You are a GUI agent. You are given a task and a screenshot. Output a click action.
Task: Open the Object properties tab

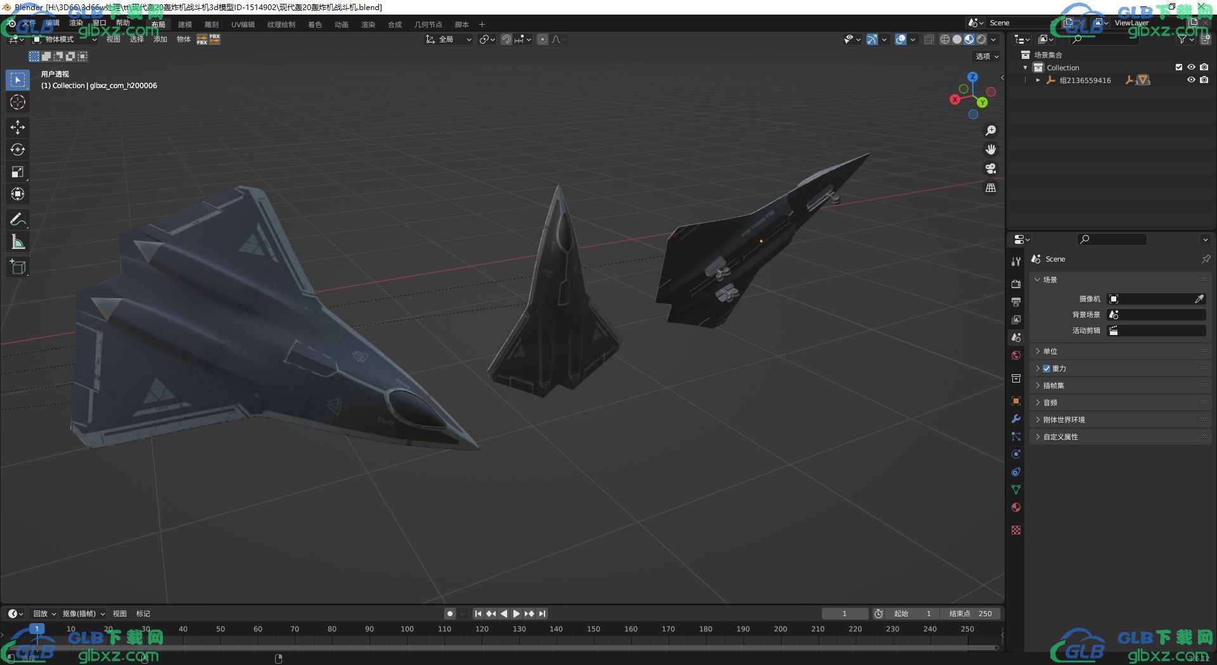pos(1016,401)
